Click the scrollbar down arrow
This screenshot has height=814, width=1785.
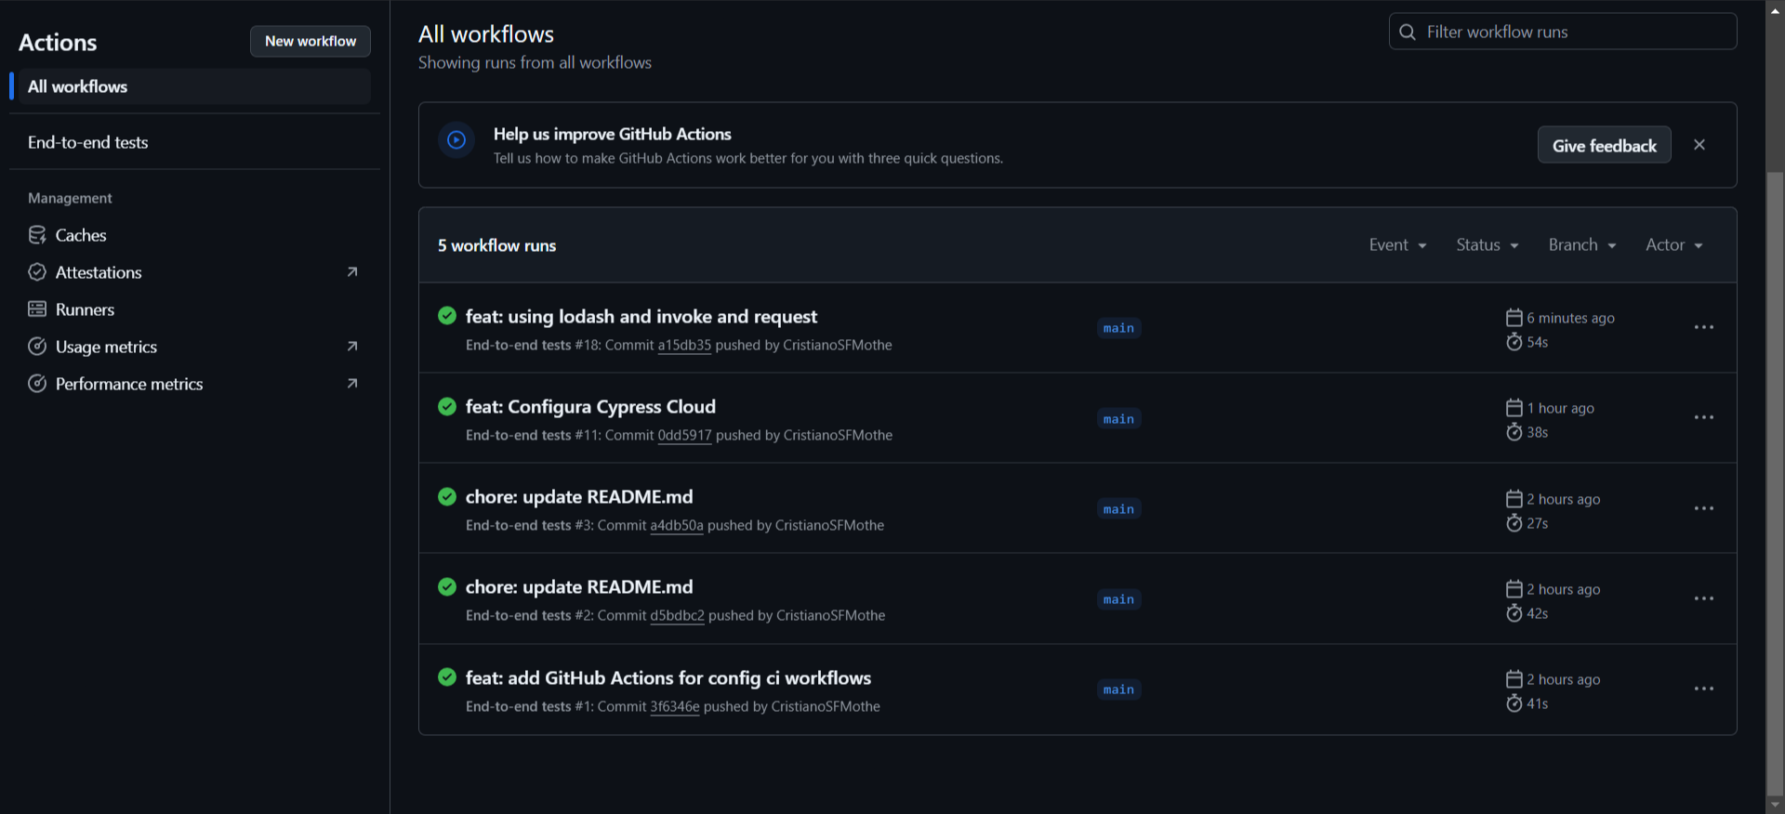coord(1775,805)
